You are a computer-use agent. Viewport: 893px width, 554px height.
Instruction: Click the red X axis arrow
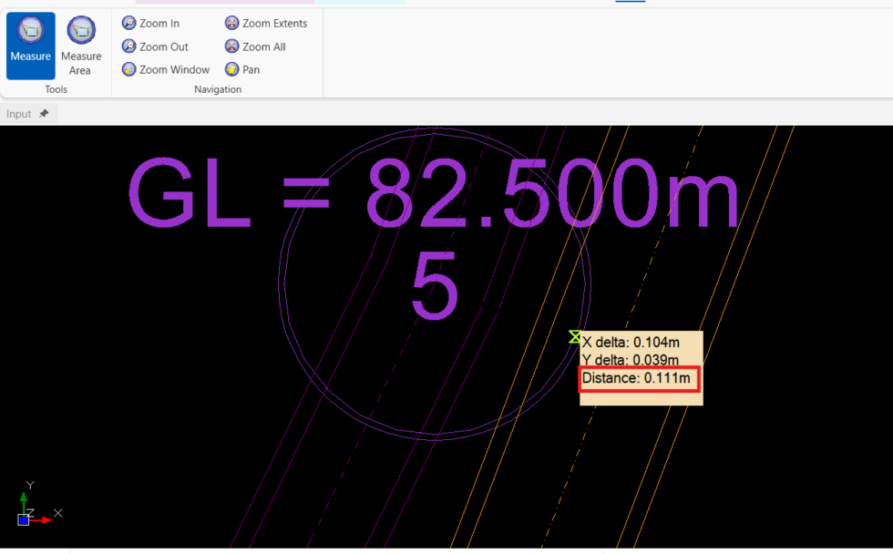[x=43, y=519]
